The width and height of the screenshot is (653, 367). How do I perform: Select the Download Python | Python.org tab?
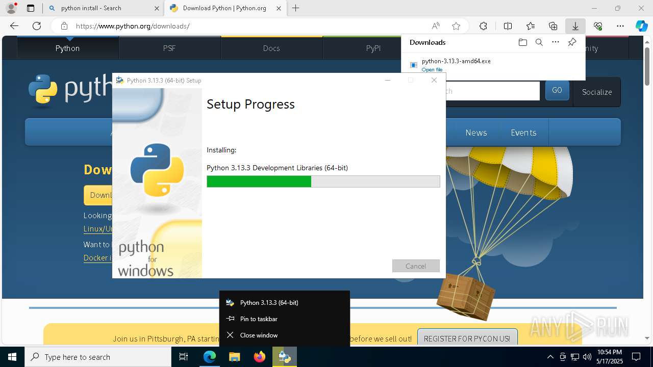(224, 8)
